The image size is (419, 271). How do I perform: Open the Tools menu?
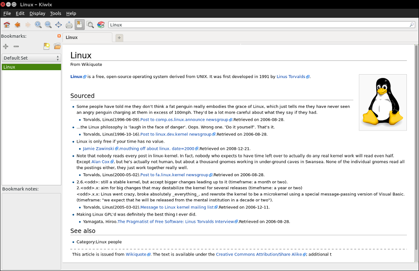point(55,13)
